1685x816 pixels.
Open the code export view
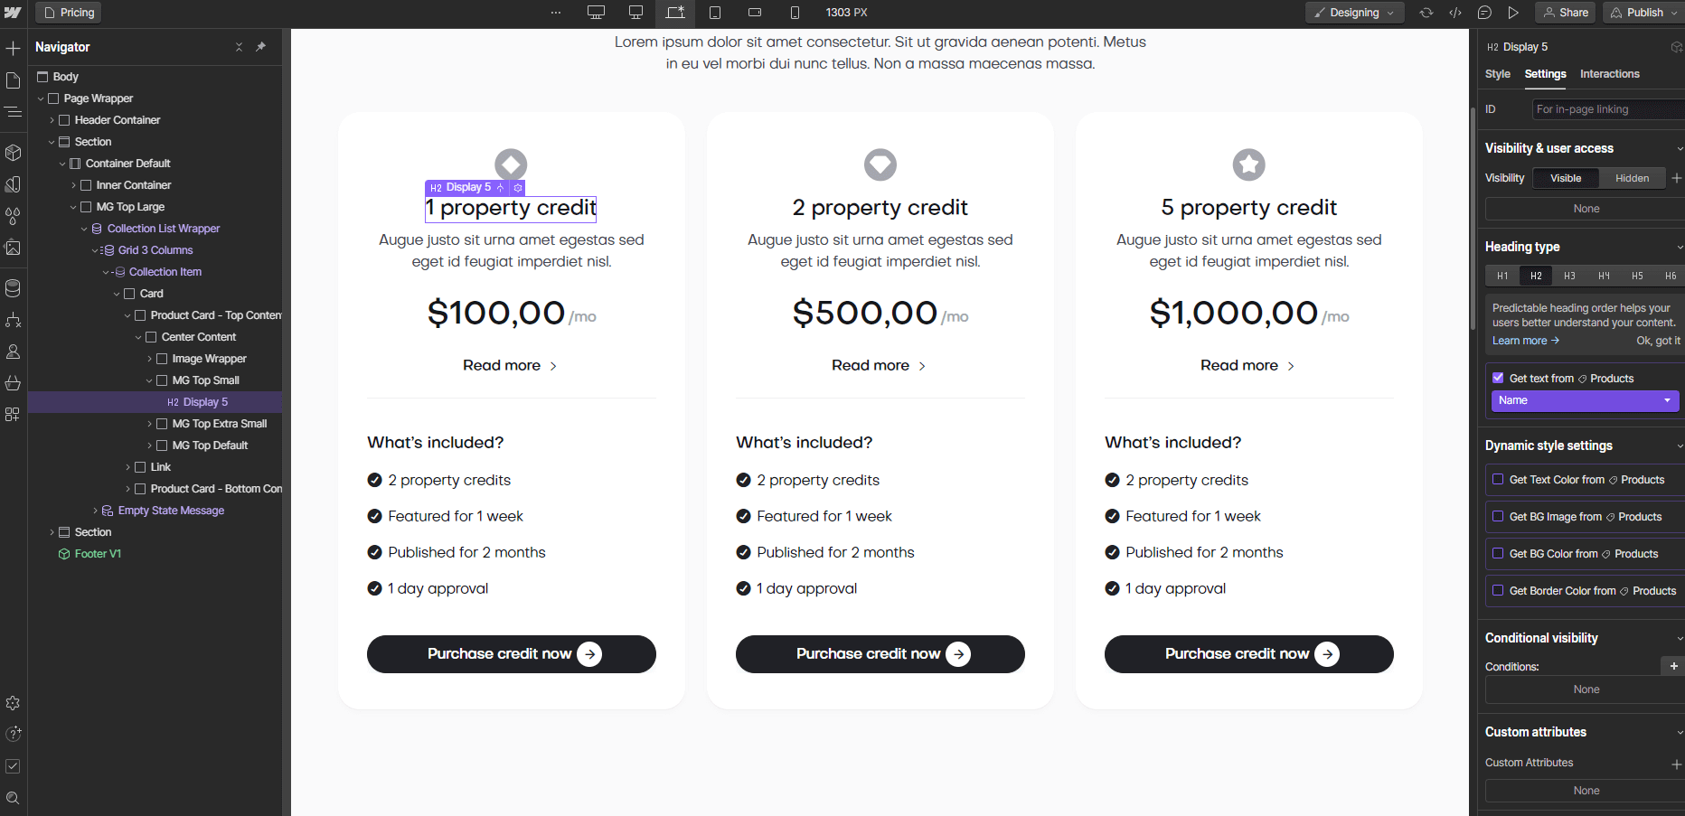(1456, 13)
